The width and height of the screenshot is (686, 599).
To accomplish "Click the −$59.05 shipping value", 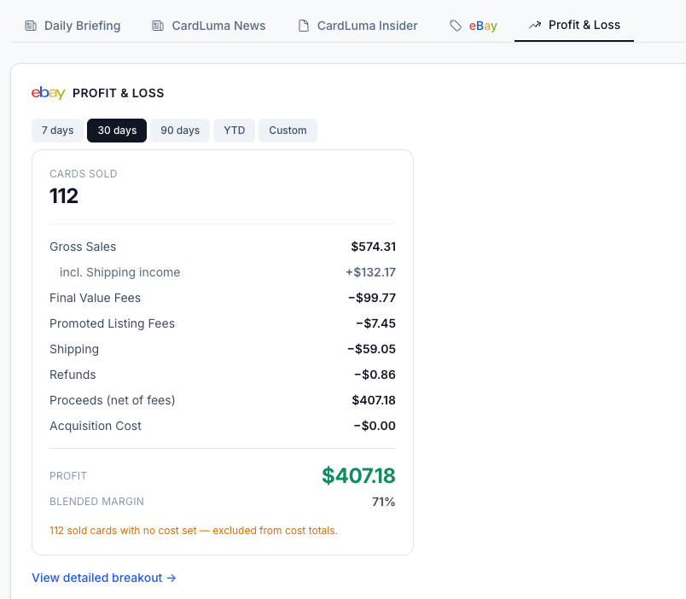I will [x=371, y=349].
